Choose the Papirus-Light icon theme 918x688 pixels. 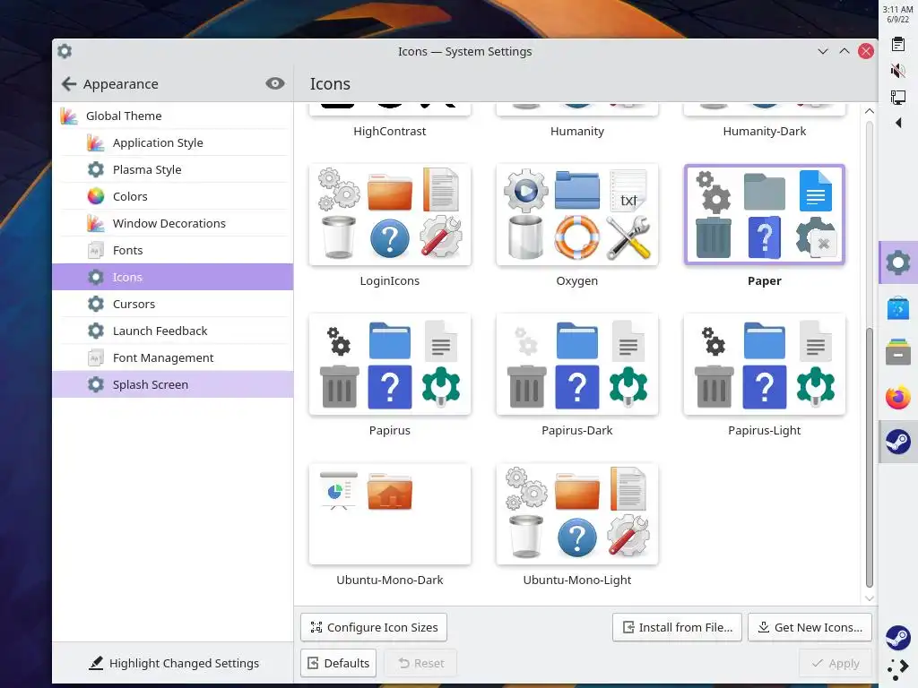(x=764, y=365)
